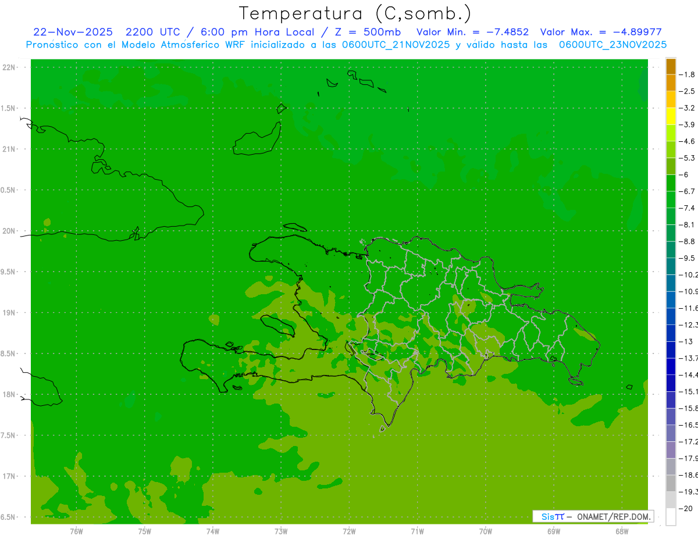Click the Sismet ONAMET/REP.DOM. logo
The image size is (698, 539).
click(x=593, y=516)
